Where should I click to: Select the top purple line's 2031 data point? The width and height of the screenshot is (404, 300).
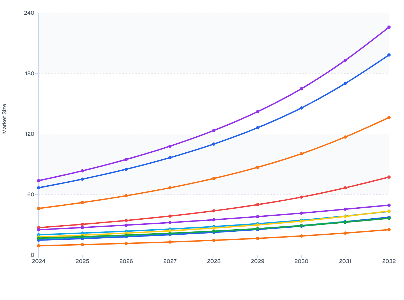click(x=345, y=61)
